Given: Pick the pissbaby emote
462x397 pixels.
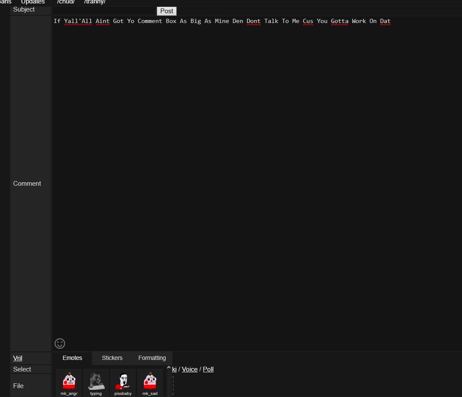Looking at the screenshot, I should pos(123,382).
